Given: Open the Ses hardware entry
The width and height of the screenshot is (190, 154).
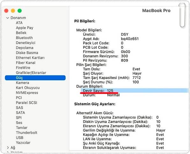Looking at the screenshot, I should click(x=19, y=122).
